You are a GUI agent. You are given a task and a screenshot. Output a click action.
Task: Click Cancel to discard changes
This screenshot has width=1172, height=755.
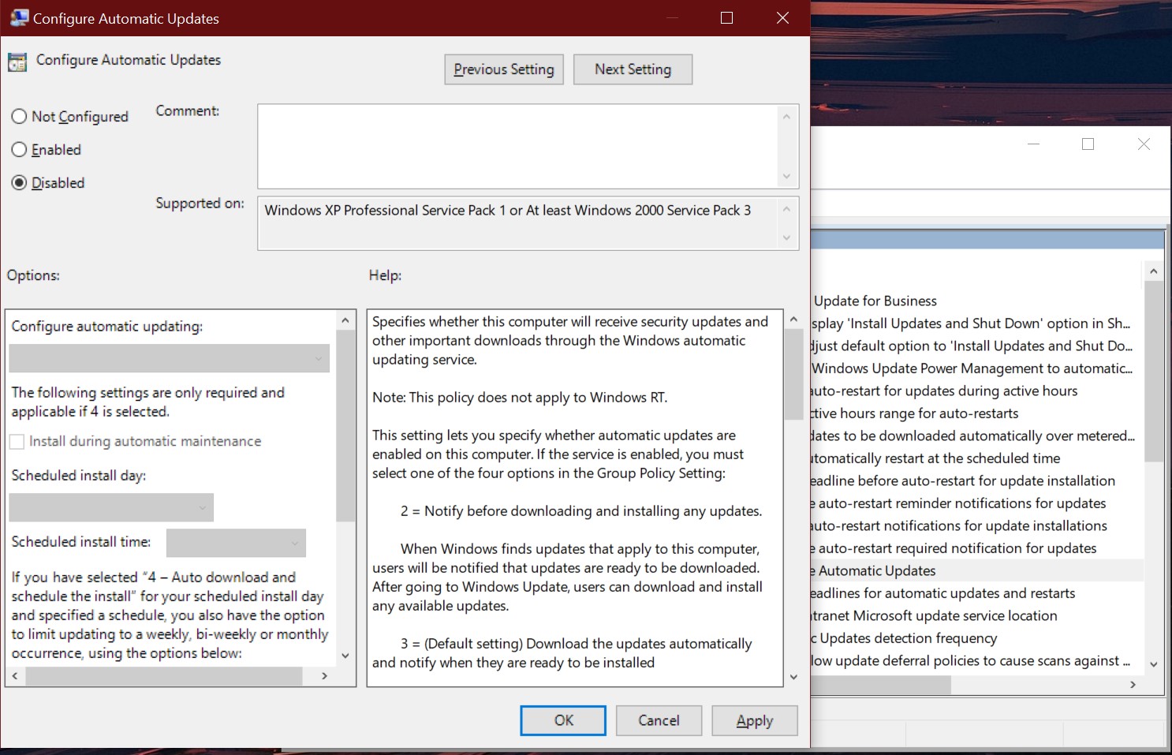(x=659, y=720)
